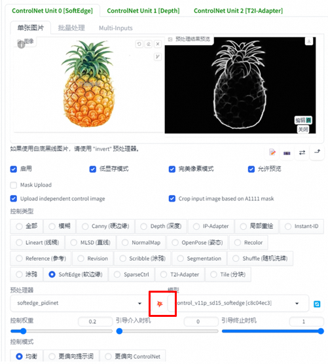Click the eraser icon on input image

click(149, 44)
